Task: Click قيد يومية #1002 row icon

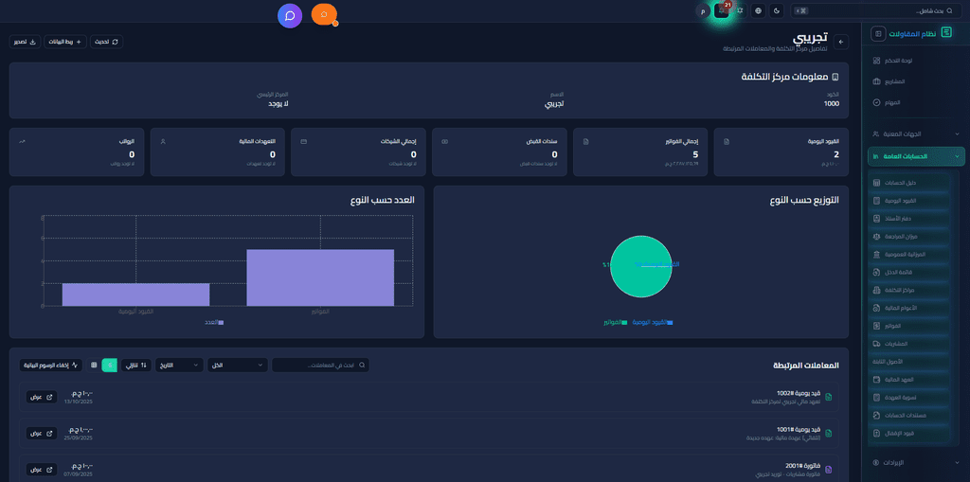Action: (x=829, y=397)
